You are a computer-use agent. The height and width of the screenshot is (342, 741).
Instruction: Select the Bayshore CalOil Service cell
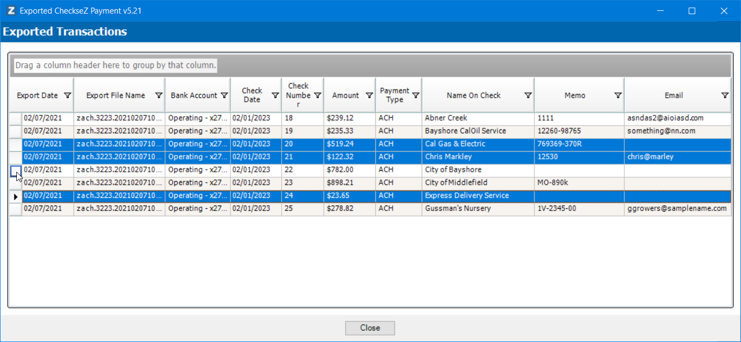(x=478, y=131)
